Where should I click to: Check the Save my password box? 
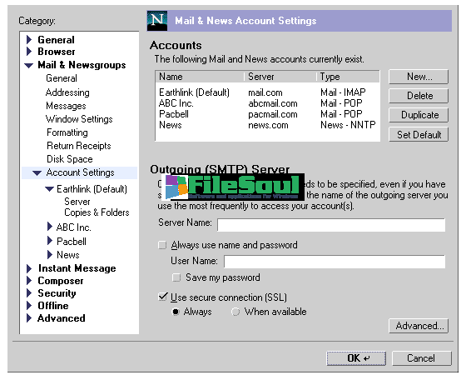point(176,277)
